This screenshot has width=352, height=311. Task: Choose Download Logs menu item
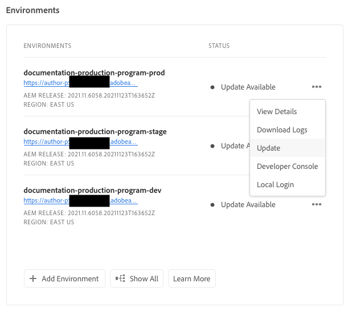point(282,130)
